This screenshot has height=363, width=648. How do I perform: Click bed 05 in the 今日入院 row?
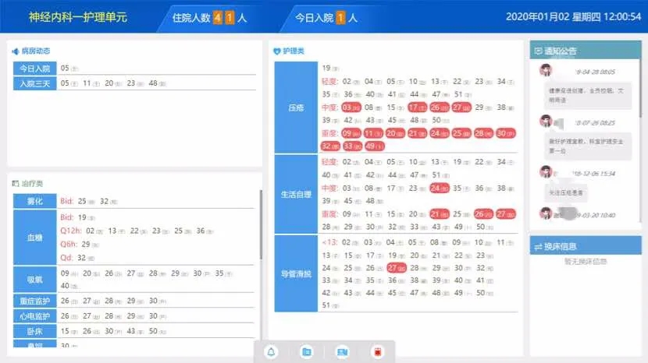[69, 68]
